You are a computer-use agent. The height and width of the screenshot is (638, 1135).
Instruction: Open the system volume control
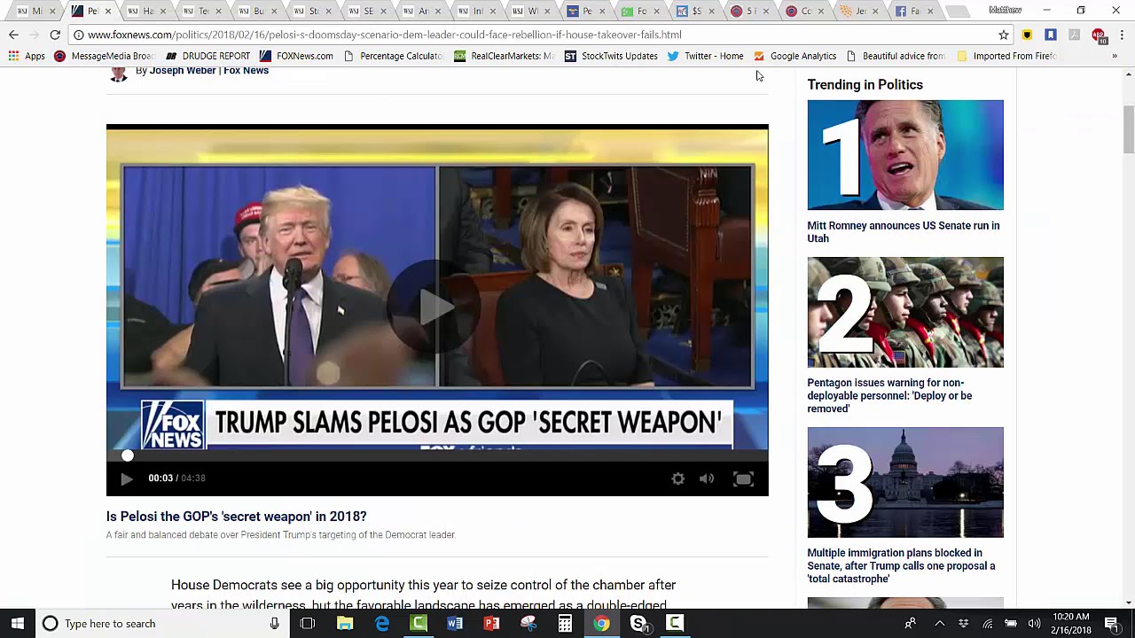click(x=1034, y=624)
